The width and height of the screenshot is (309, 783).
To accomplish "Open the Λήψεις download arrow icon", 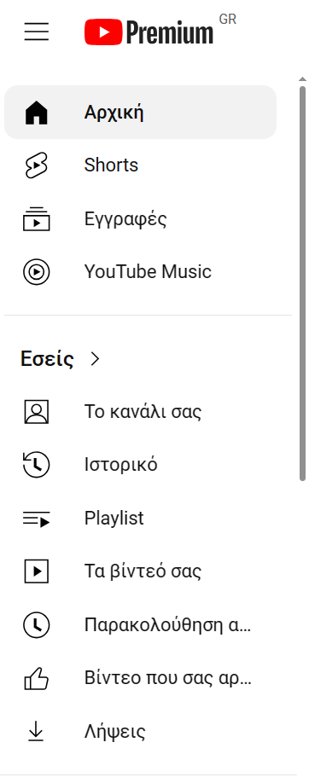I will tap(37, 732).
